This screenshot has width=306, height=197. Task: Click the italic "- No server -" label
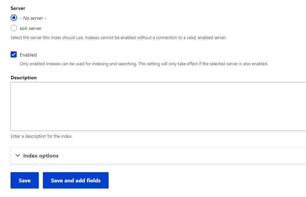pyautogui.click(x=33, y=18)
